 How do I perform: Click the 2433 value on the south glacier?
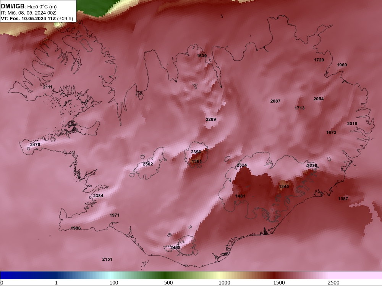click(x=175, y=247)
